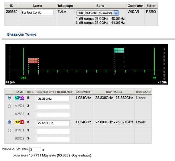Image resolution: width=175 pixels, height=161 pixels.
Task: Click the empty B1/D1 center frequency field
Action: 53,131
